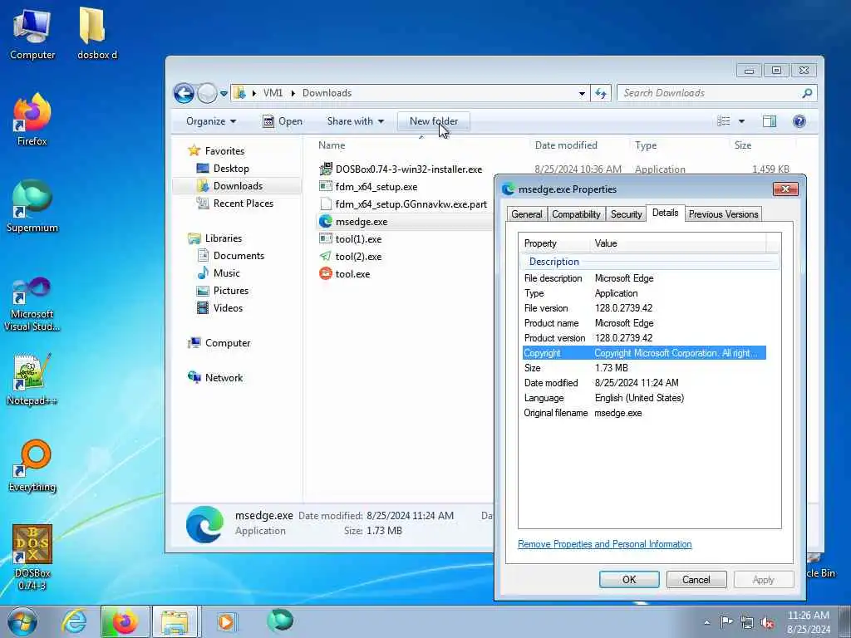The height and width of the screenshot is (638, 851).
Task: Select the File version property row
Action: (644, 308)
